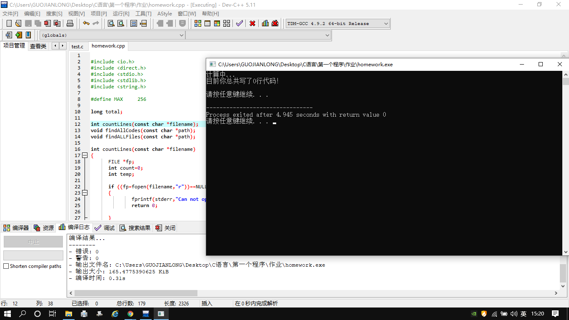Image resolution: width=569 pixels, height=320 pixels.
Task: Click the Print icon in toolbar
Action: (x=70, y=23)
